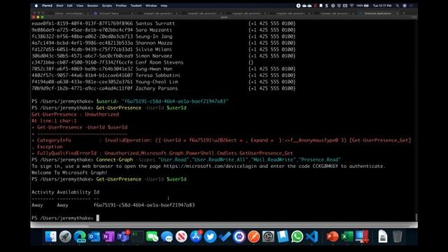Screen dimensions: 448x252
Task: Open Outlook from the dock
Action: coord(94,237)
